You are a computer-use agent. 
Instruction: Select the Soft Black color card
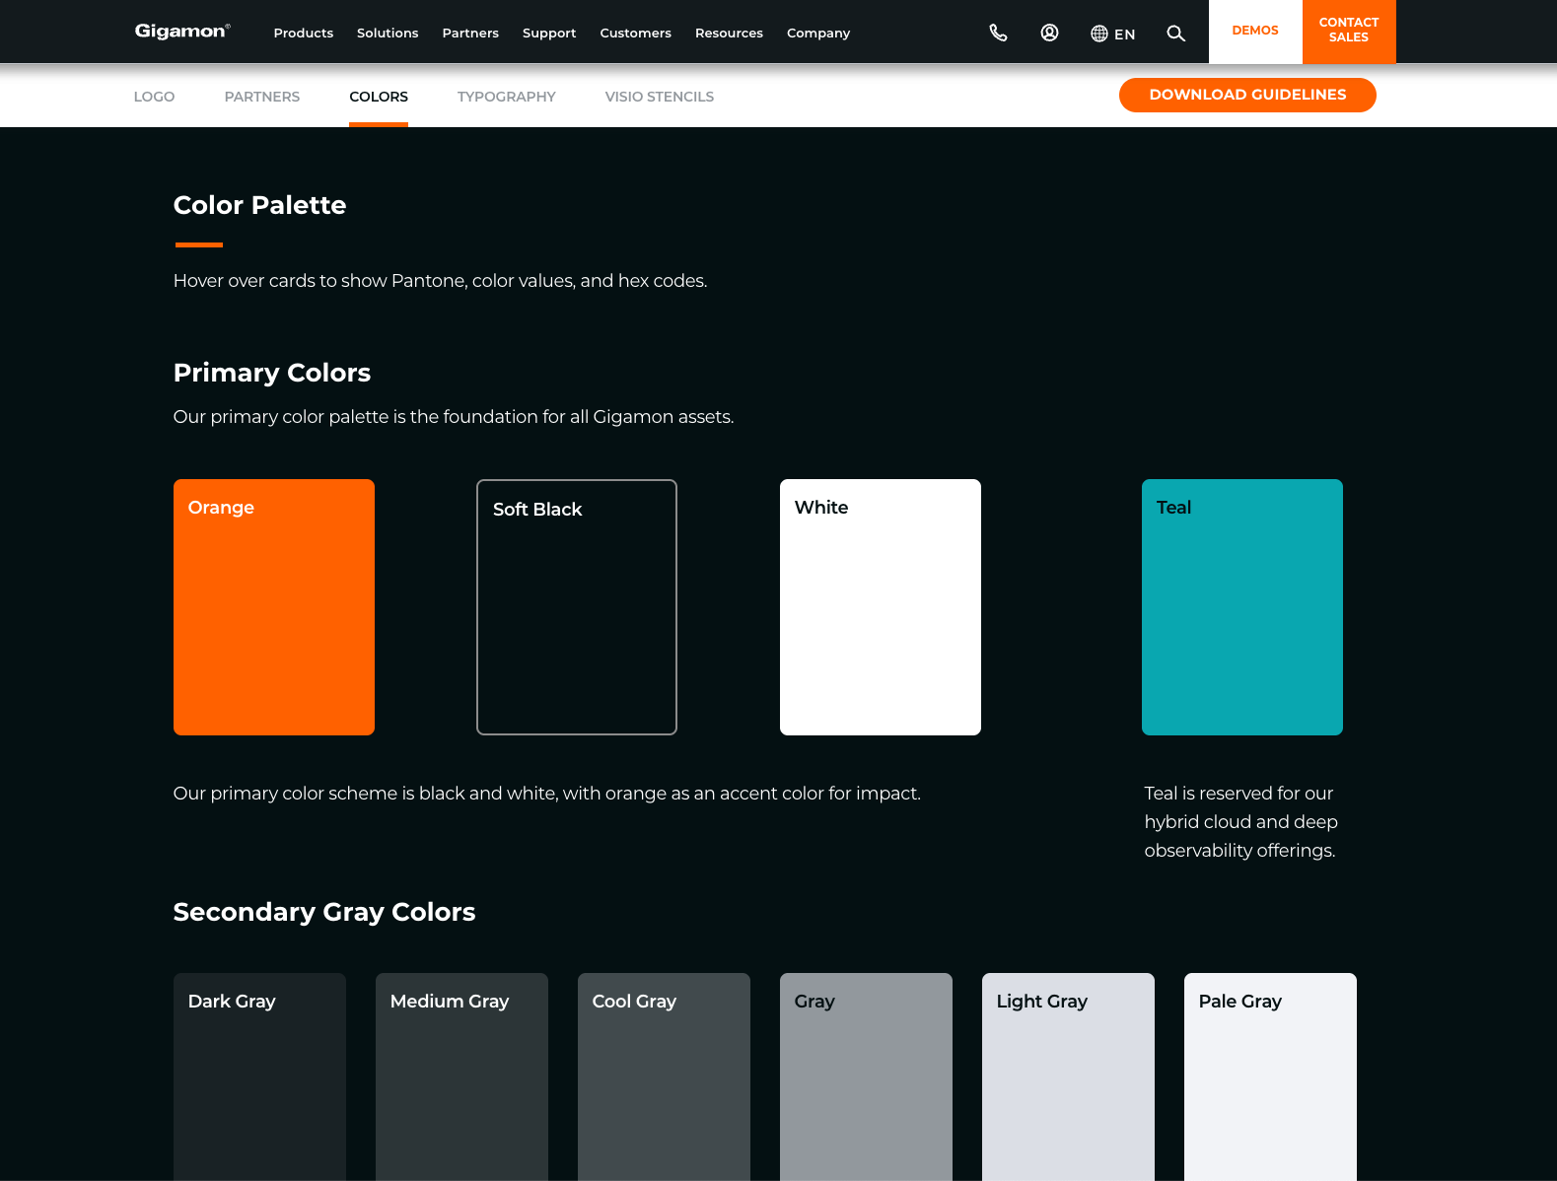coord(577,607)
